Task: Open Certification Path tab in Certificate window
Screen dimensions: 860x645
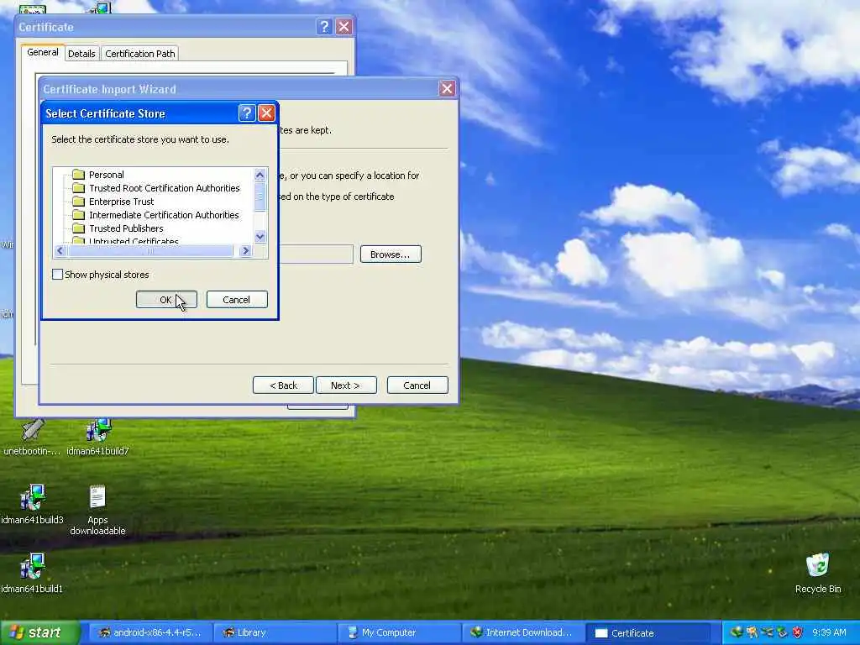Action: pos(140,53)
